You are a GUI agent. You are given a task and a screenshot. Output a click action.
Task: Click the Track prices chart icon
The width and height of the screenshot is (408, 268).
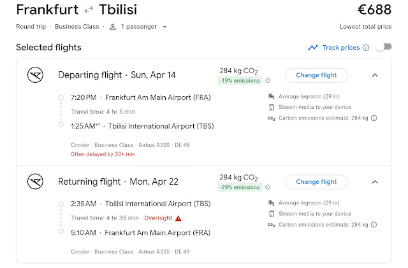[312, 48]
